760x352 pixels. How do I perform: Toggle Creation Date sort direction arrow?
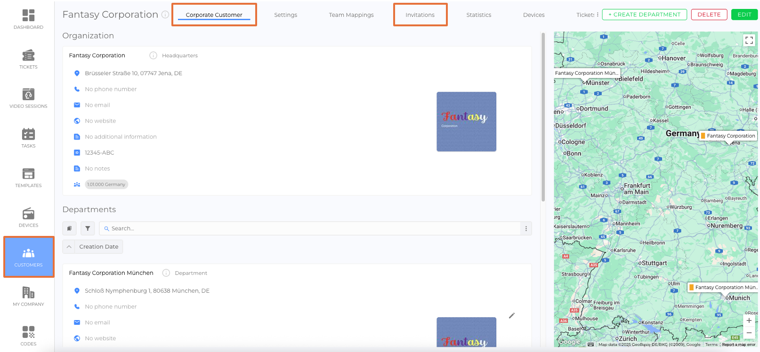point(69,247)
